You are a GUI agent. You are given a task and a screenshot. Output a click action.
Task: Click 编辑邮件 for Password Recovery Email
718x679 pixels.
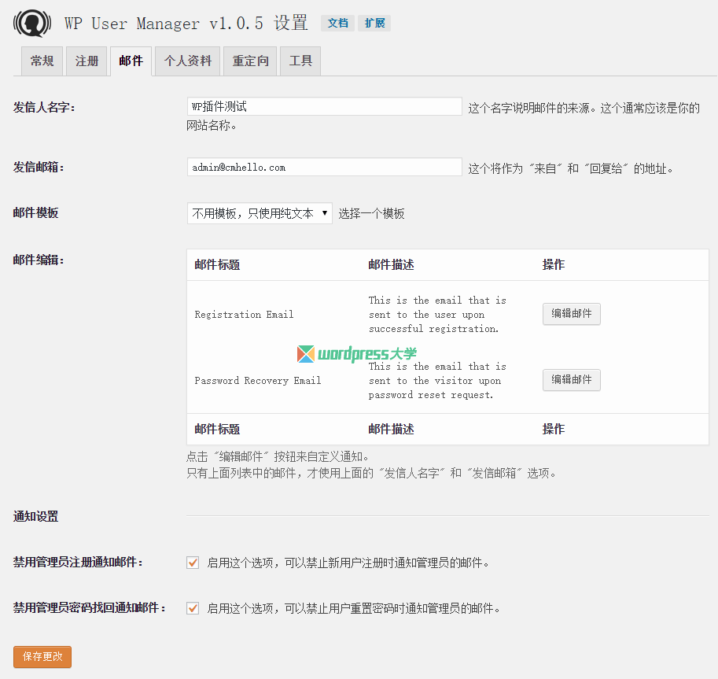tap(571, 379)
